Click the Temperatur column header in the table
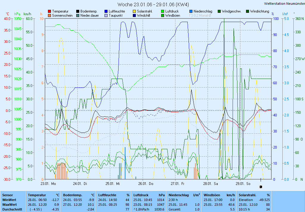The image size is (305, 212). 43,195
